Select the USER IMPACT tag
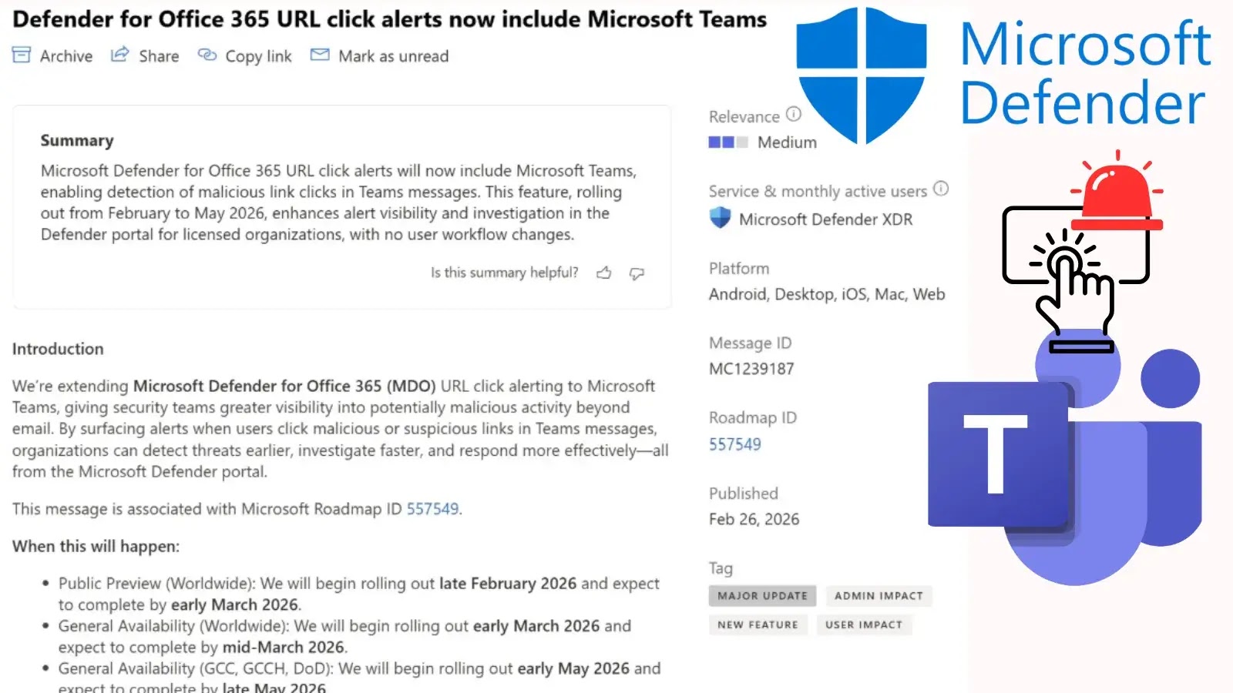The height and width of the screenshot is (693, 1233). 864,624
